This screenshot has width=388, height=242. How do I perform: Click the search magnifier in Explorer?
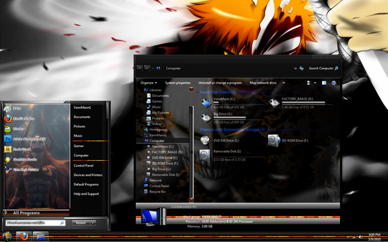pos(336,68)
